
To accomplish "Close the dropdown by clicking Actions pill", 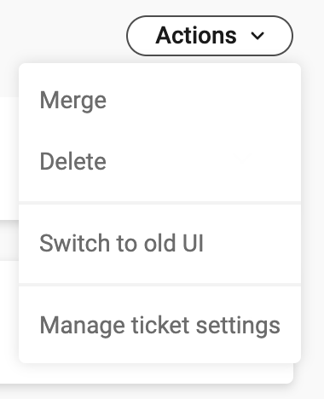I will pos(210,36).
